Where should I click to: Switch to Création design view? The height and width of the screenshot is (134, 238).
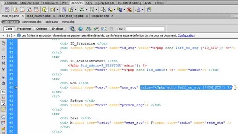point(41,29)
